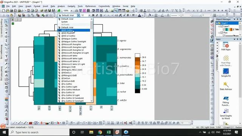The width and height of the screenshot is (242, 136).
Task: Select the Text tool (T)
Action: pos(6,56)
